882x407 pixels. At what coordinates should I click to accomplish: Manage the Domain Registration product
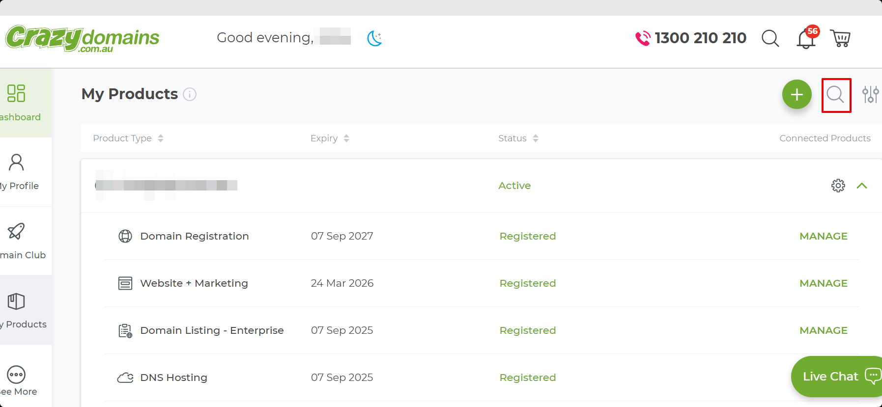click(x=824, y=236)
